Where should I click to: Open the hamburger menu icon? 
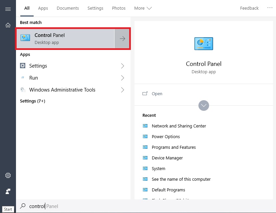point(8,9)
